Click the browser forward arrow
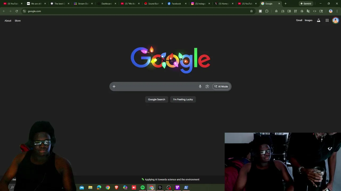Image resolution: width=341 pixels, height=191 pixels. point(10,11)
